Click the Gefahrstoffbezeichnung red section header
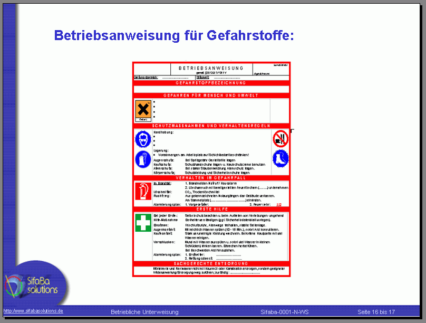 click(211, 83)
